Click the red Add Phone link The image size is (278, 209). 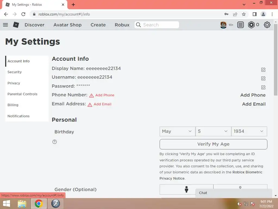[105, 95]
